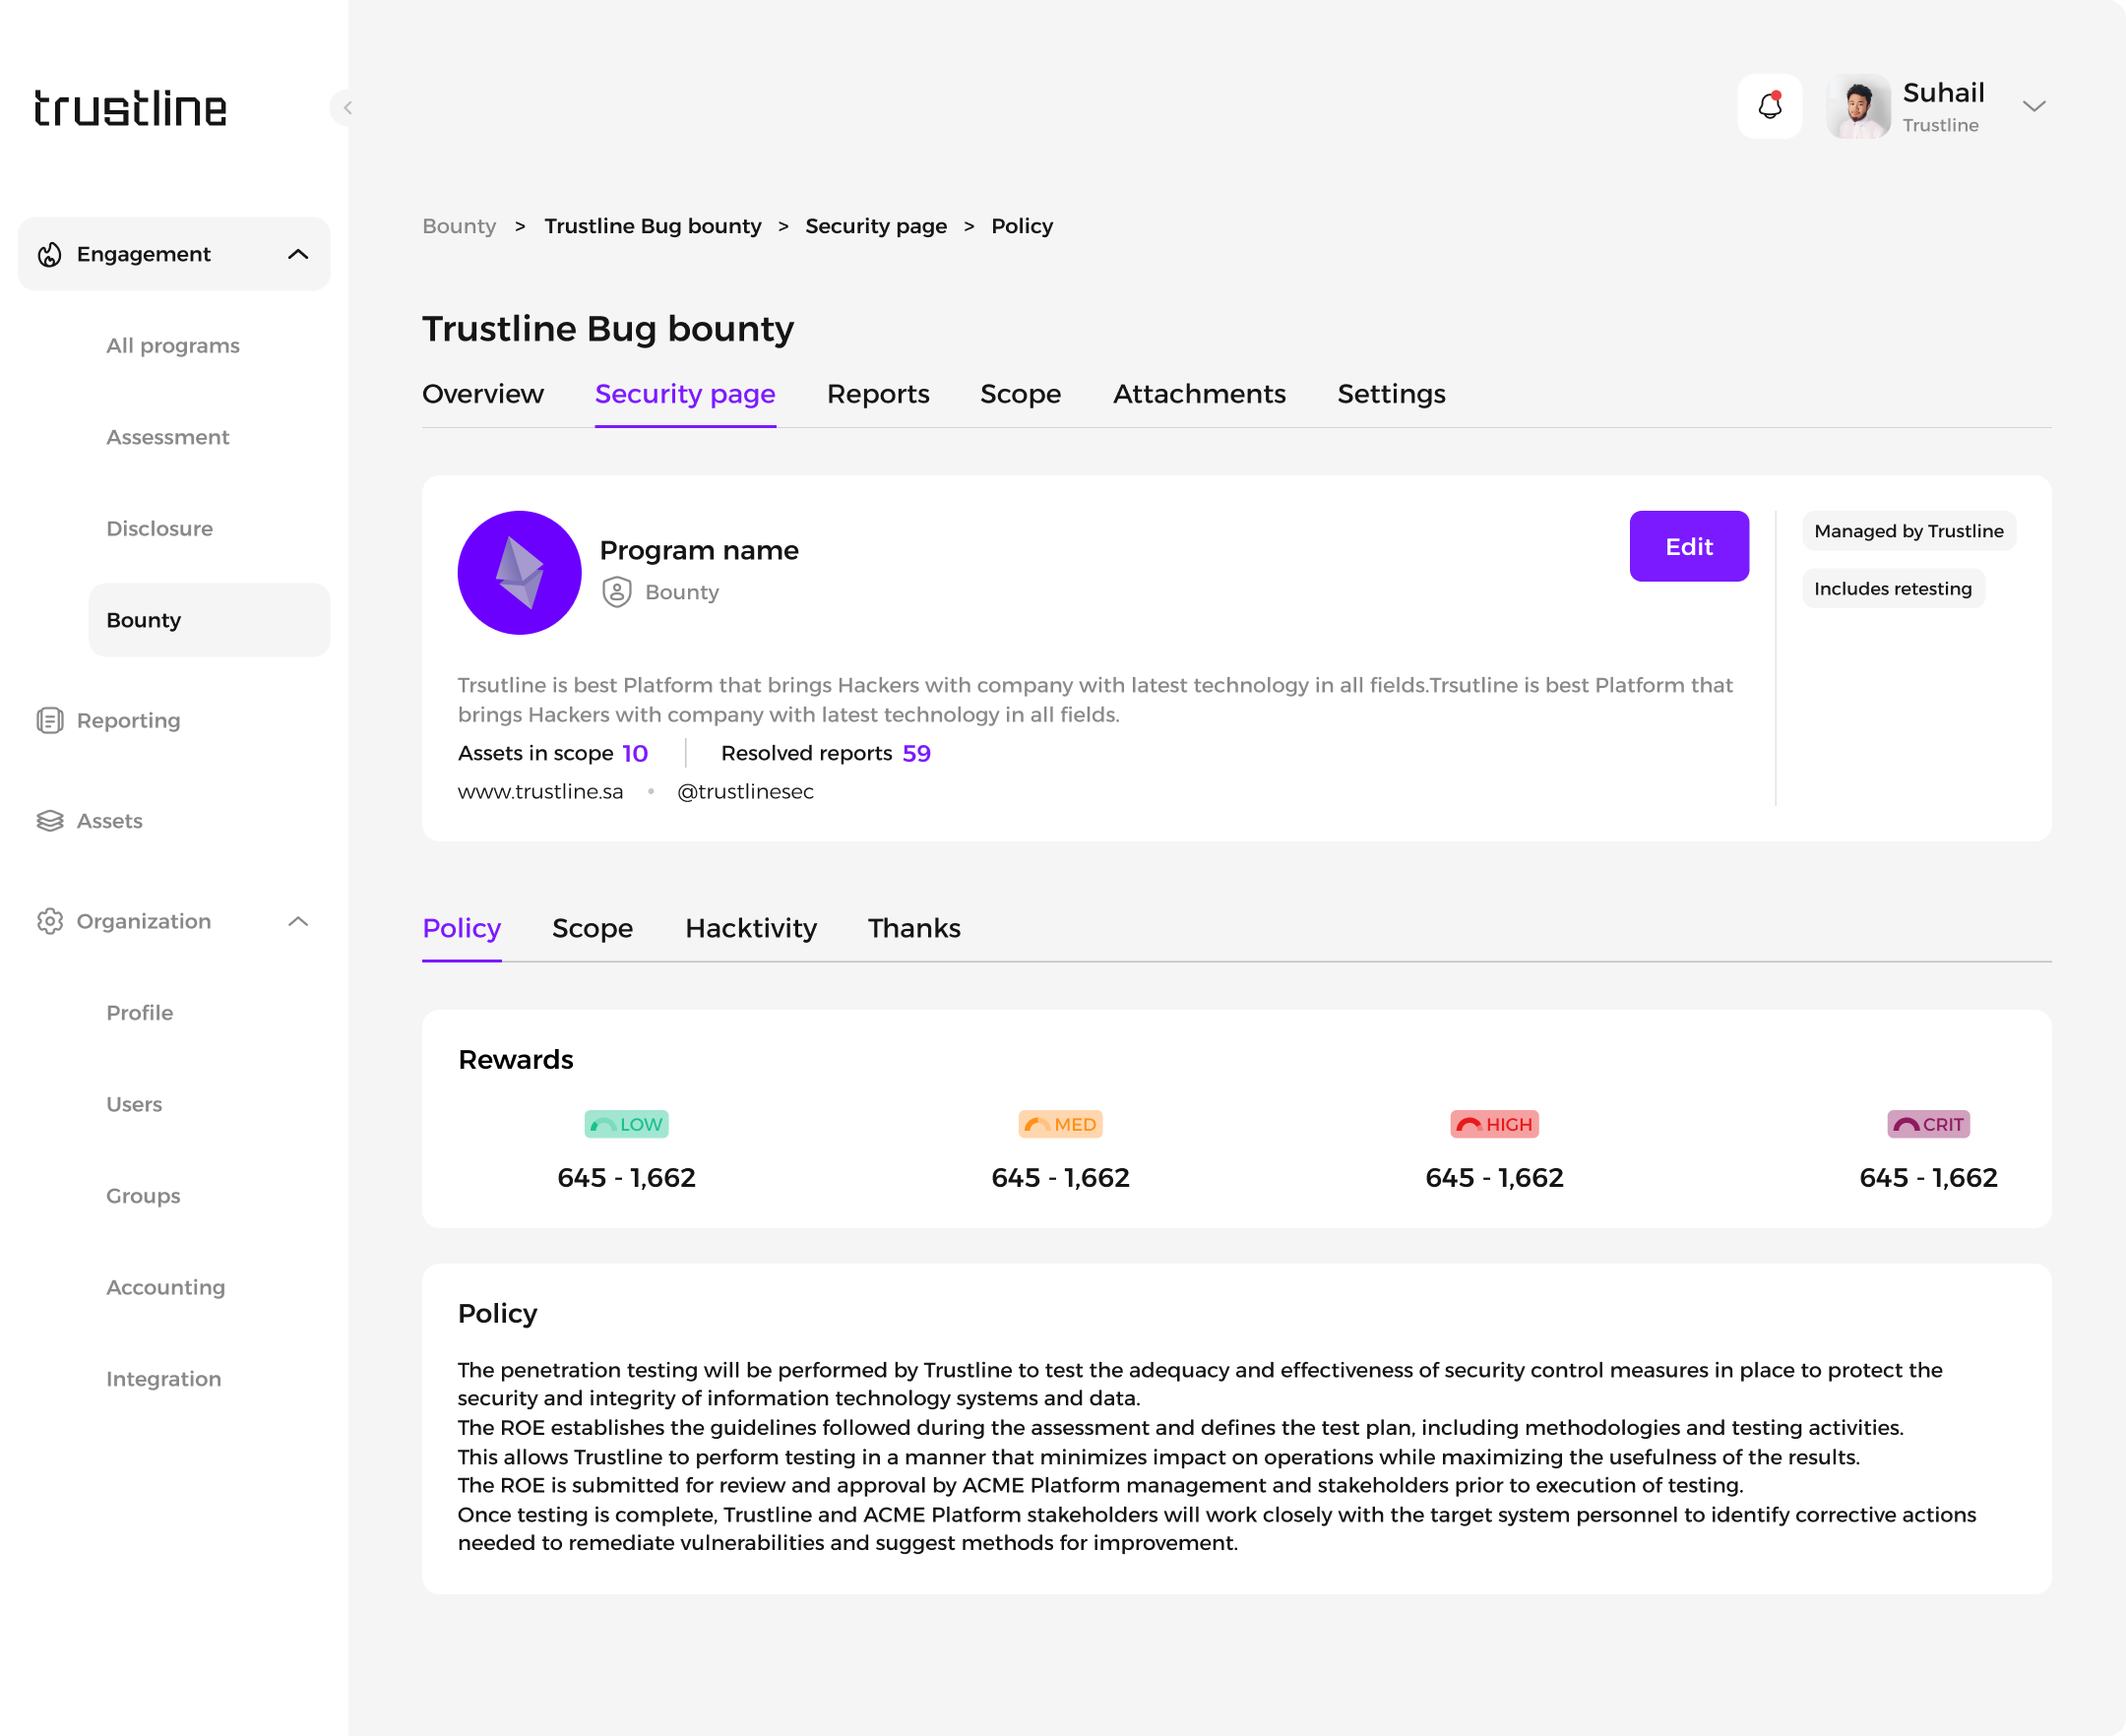The image size is (2126, 1736).
Task: Collapse the Organization menu chevron
Action: (x=298, y=921)
